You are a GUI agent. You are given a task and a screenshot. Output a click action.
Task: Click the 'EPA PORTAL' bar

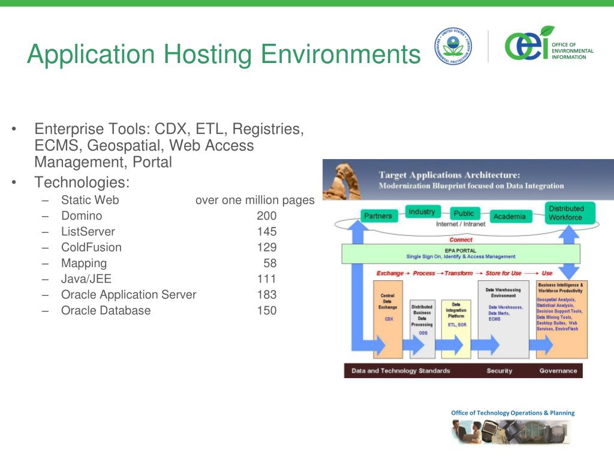pos(460,254)
